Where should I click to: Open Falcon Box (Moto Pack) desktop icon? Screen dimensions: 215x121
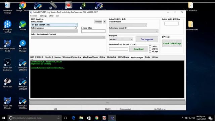click(x=7, y=46)
